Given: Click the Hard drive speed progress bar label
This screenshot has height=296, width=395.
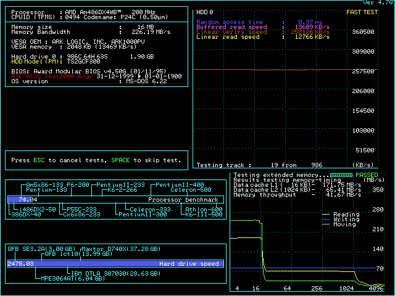Looking at the screenshot, I should [x=189, y=264].
